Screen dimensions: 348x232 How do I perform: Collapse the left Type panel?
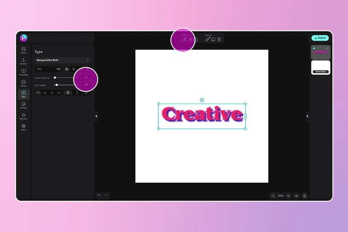[x=96, y=116]
